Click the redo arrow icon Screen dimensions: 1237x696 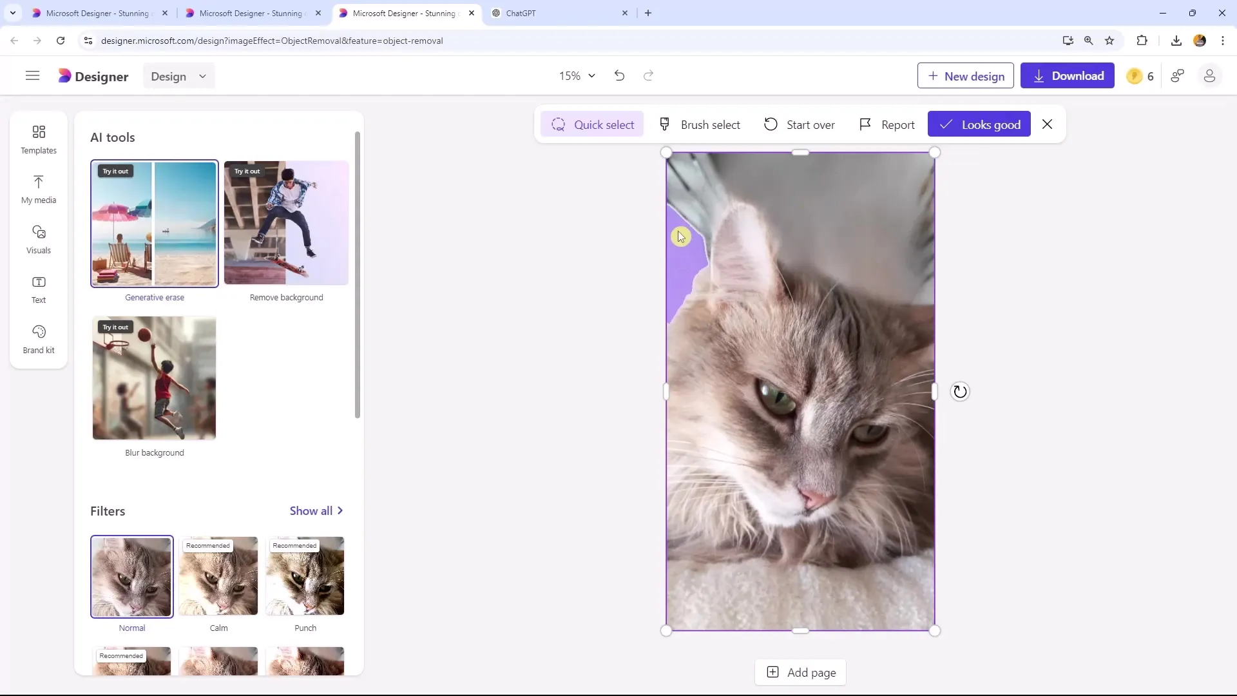(649, 75)
